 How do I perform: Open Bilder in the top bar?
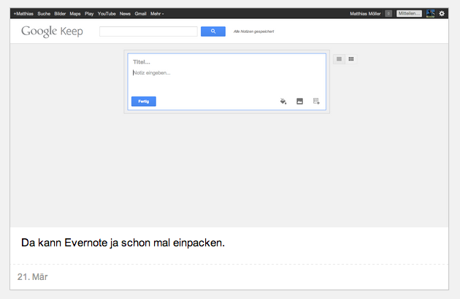(x=60, y=13)
